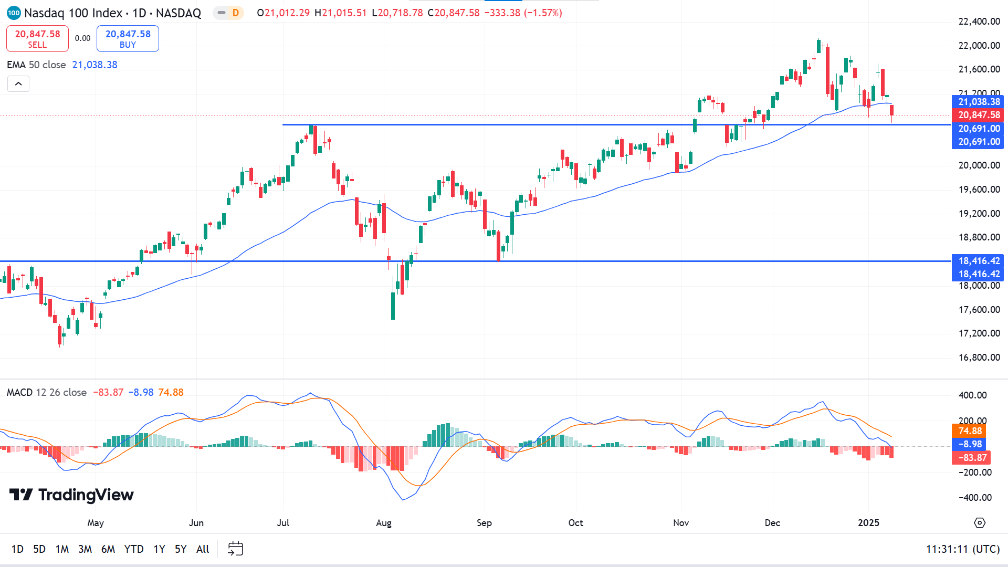This screenshot has width=1008, height=567.
Task: Click the orange 74.88 MACD signal axis label
Action: tap(970, 431)
